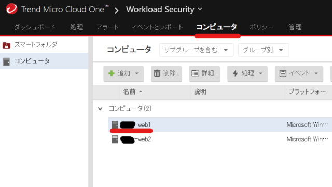The image size is (332, 187).
Task: Open 詳細... button label
Action: click(x=210, y=73)
